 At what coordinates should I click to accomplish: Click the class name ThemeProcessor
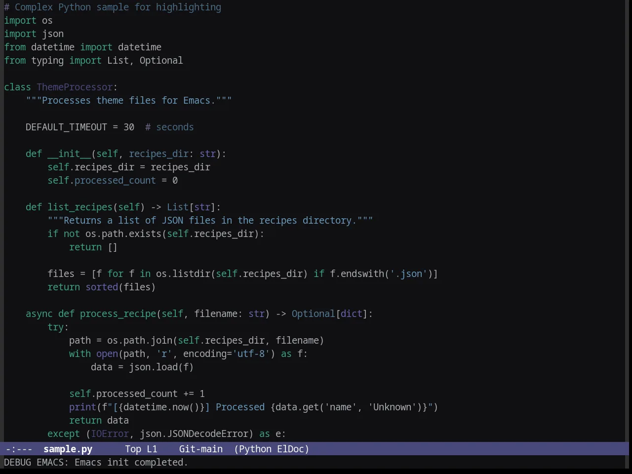pos(75,87)
